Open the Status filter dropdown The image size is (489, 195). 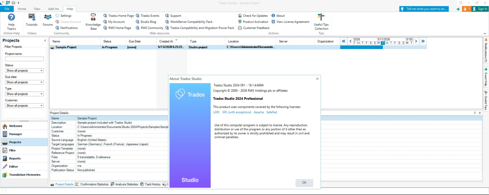(x=24, y=70)
